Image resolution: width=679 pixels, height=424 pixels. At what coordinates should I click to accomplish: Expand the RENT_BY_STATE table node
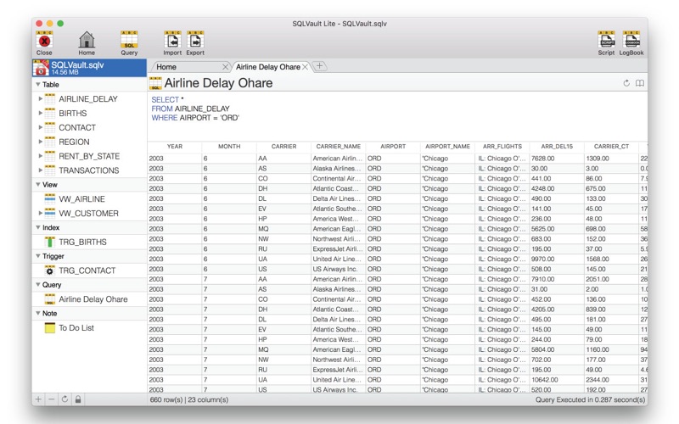click(40, 156)
